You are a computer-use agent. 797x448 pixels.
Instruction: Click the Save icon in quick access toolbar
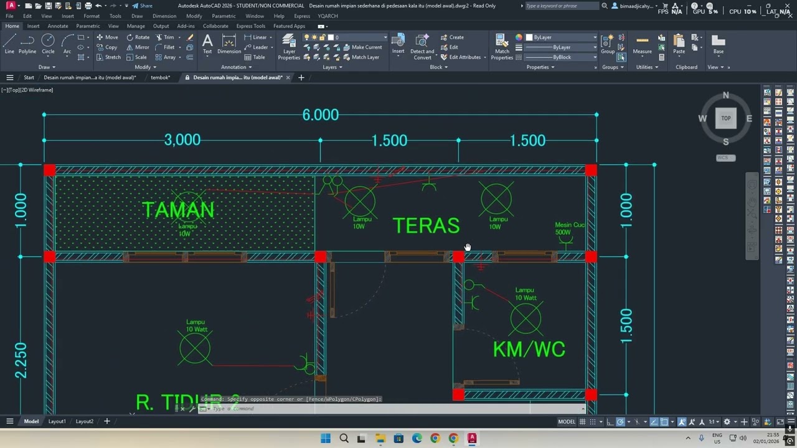coord(49,6)
